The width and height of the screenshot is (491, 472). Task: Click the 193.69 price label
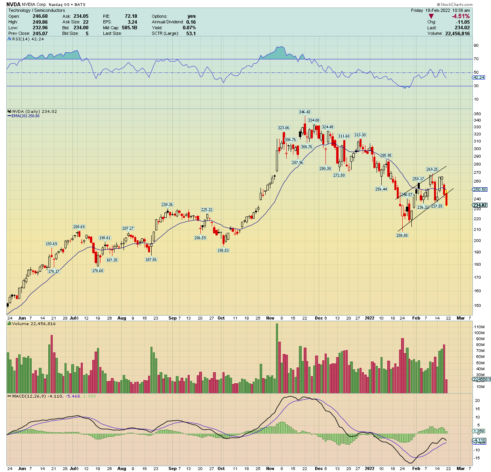51,244
